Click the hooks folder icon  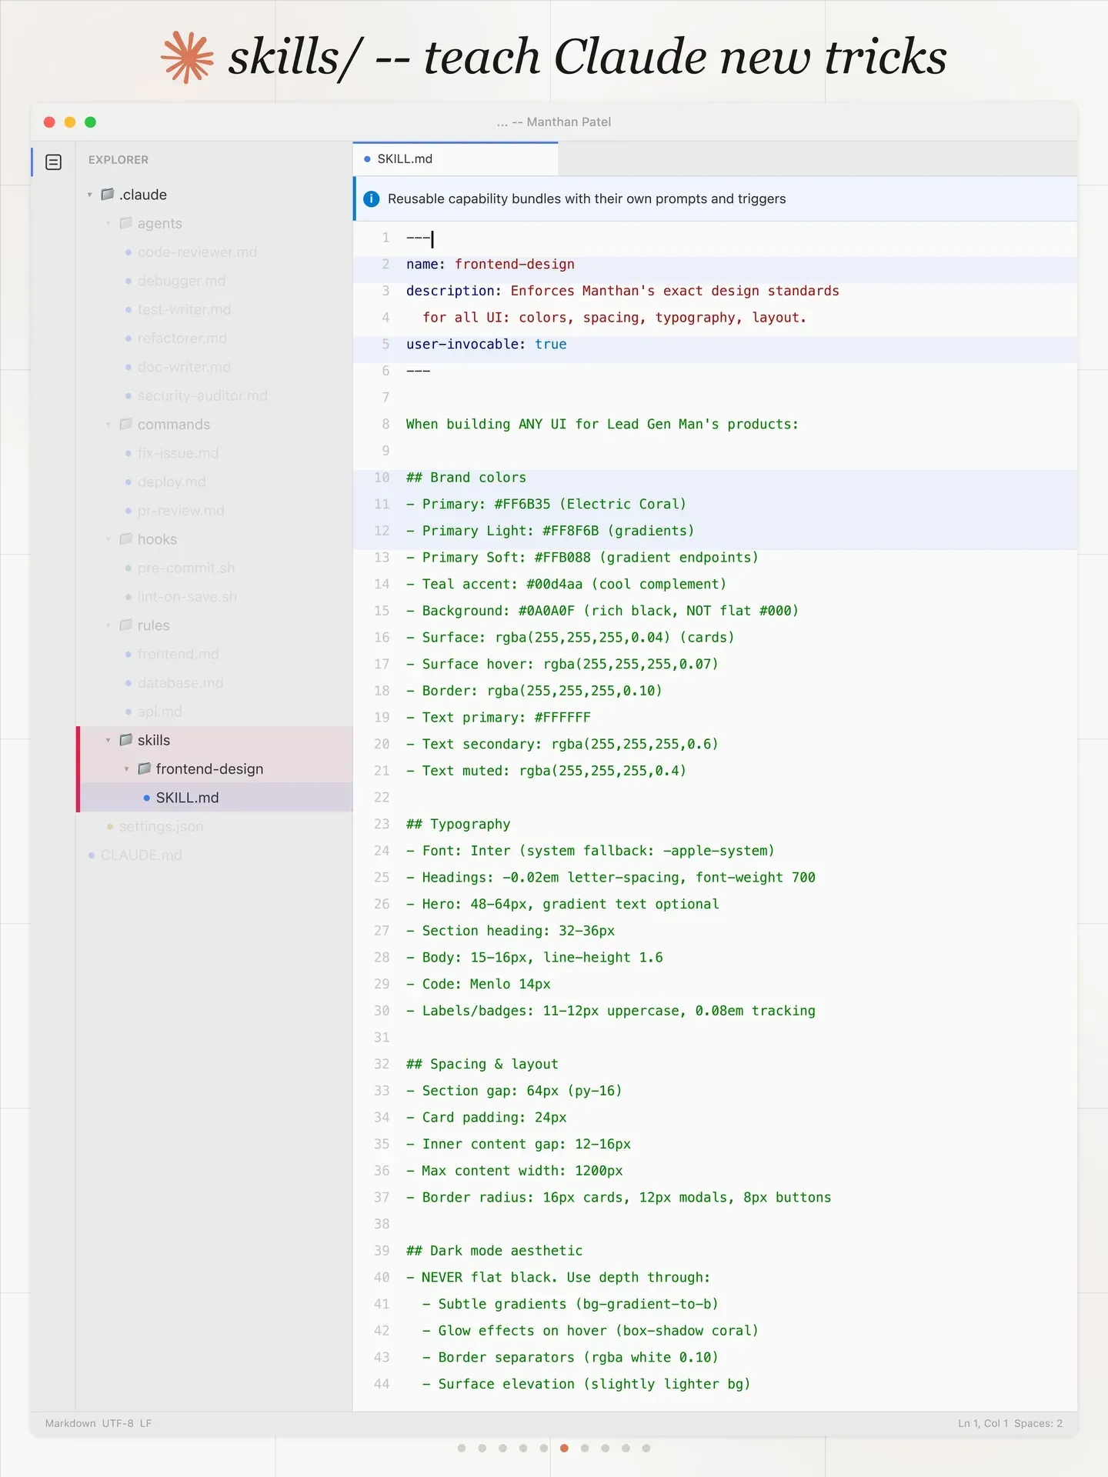pyautogui.click(x=126, y=538)
